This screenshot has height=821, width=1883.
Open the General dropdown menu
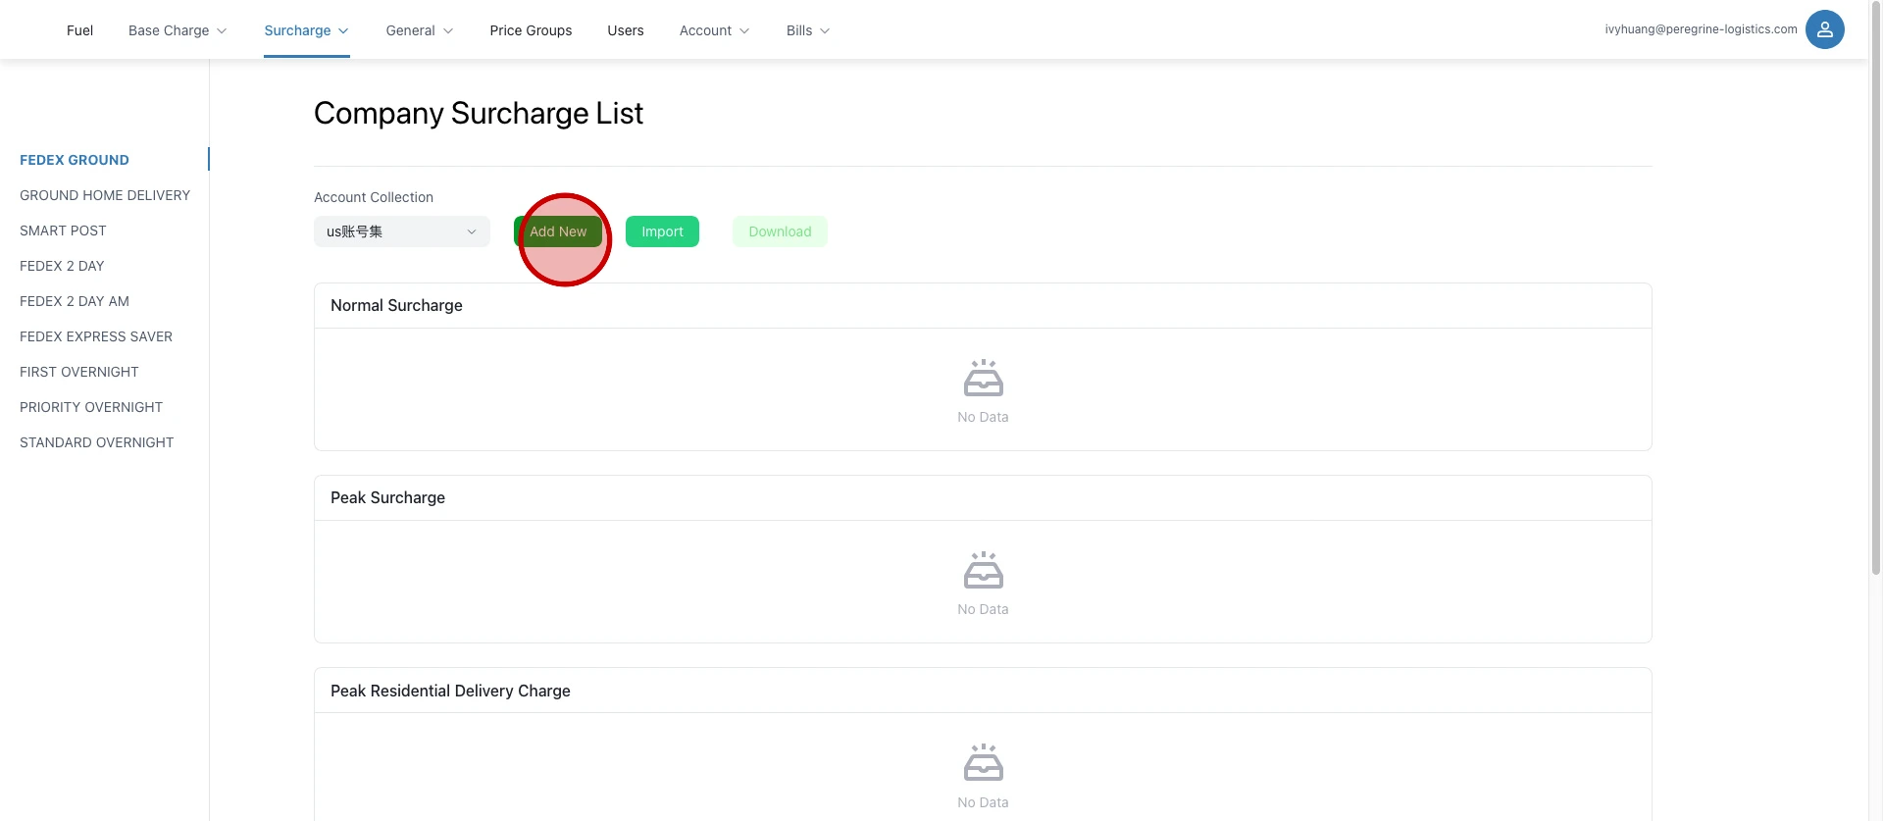(x=419, y=30)
